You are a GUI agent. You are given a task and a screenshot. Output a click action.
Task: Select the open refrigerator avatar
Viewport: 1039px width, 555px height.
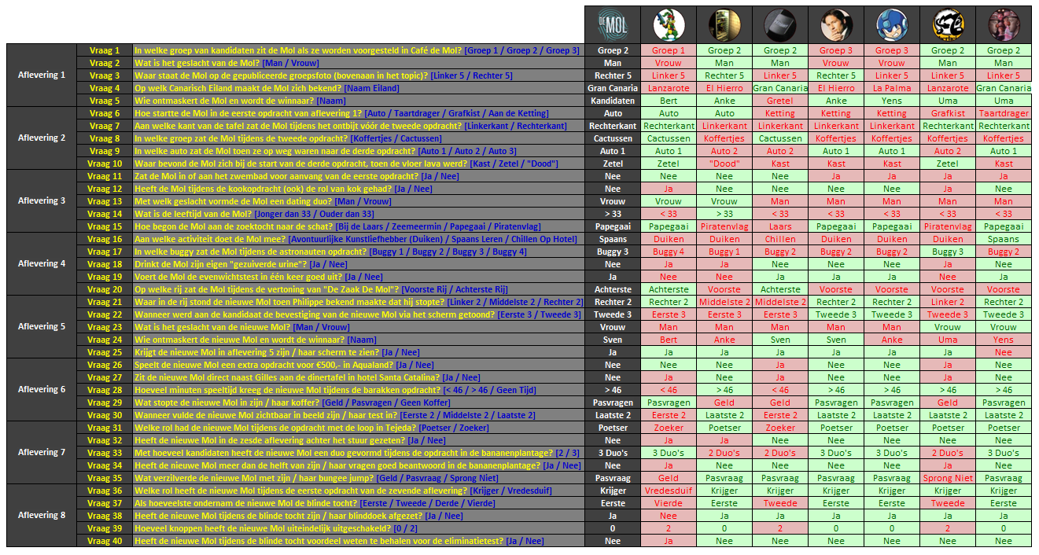coord(724,24)
